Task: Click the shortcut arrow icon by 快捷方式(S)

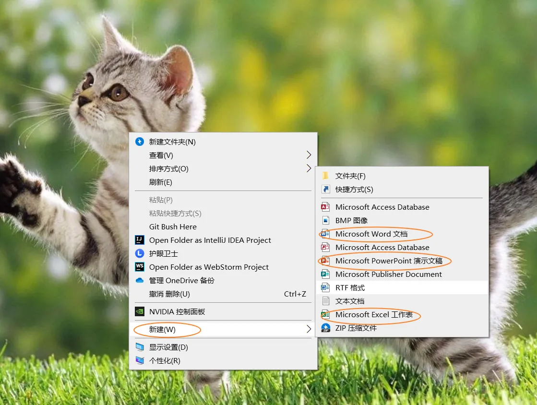Action: 326,190
